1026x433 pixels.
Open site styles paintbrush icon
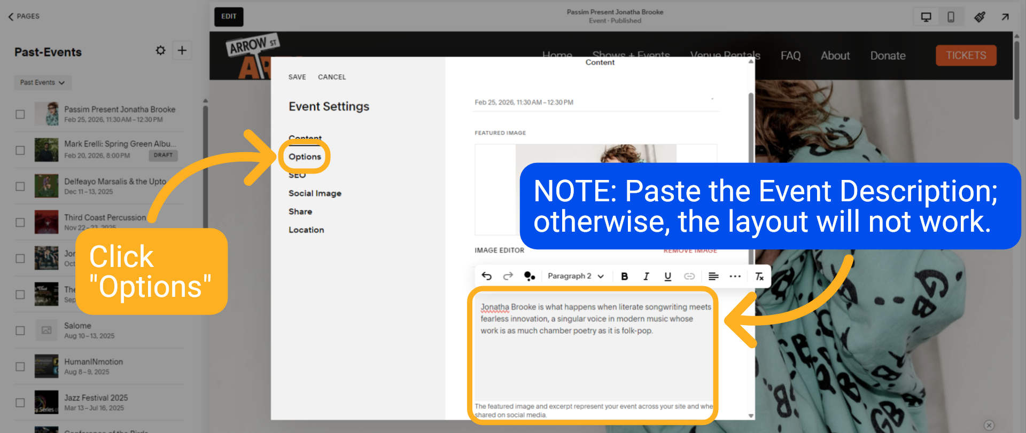click(980, 17)
